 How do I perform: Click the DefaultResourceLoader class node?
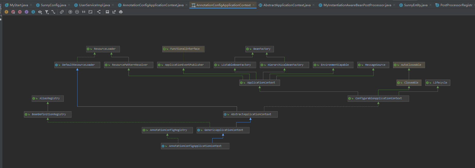(77, 65)
